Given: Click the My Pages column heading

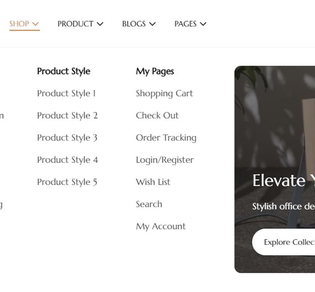Looking at the screenshot, I should [155, 71].
